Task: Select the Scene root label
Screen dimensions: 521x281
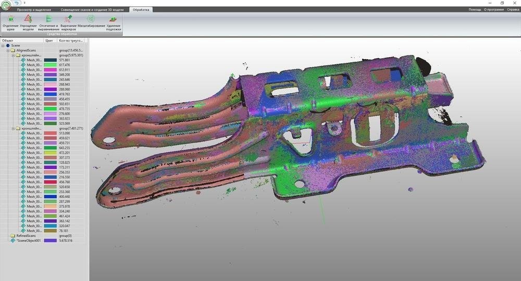Action: (x=16, y=45)
